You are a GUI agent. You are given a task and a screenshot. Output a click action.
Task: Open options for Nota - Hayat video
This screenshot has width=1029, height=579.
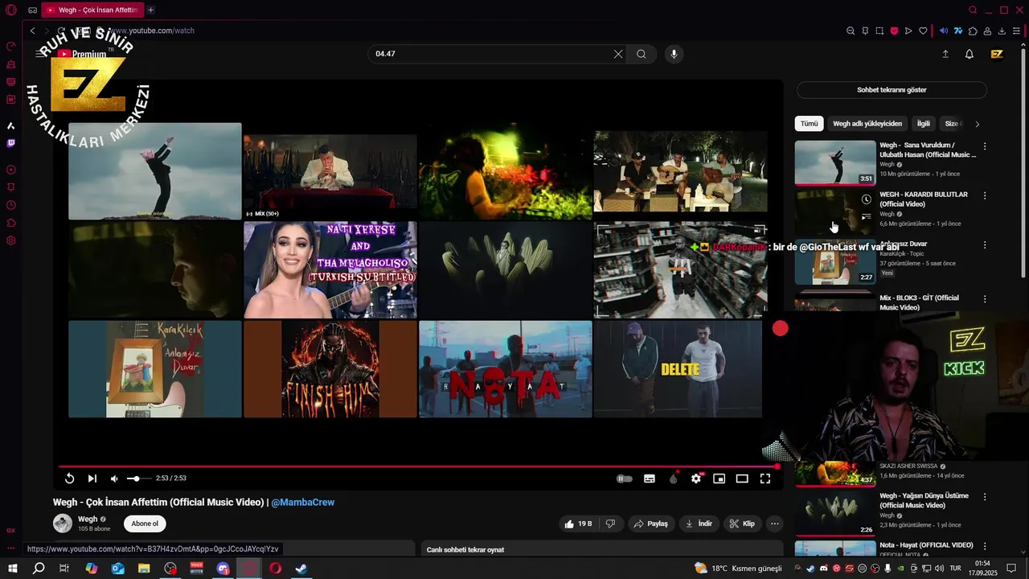(x=985, y=546)
